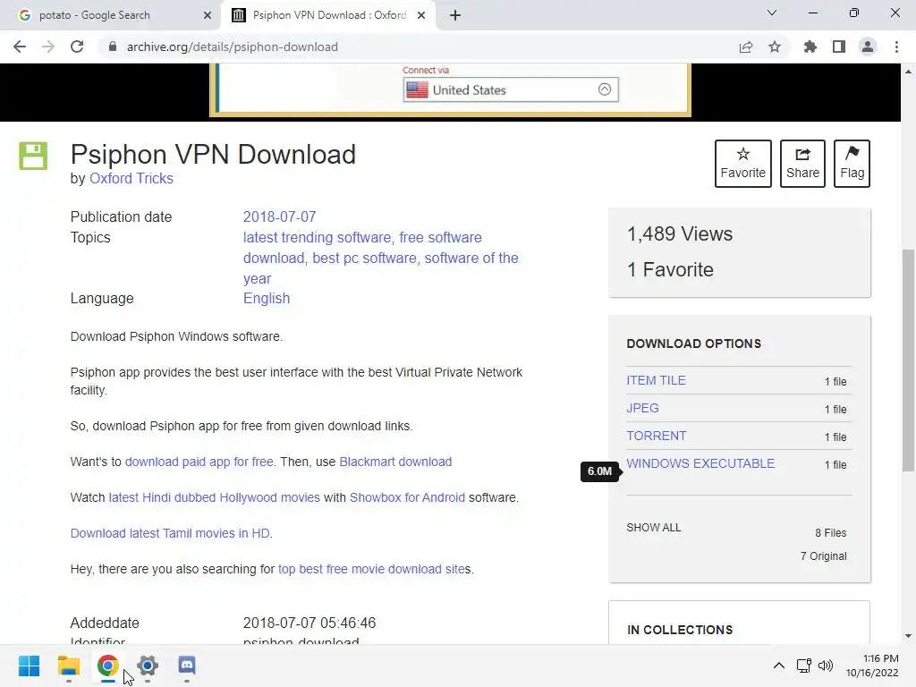
Task: Open the Chrome extensions puzzle icon
Action: [810, 47]
